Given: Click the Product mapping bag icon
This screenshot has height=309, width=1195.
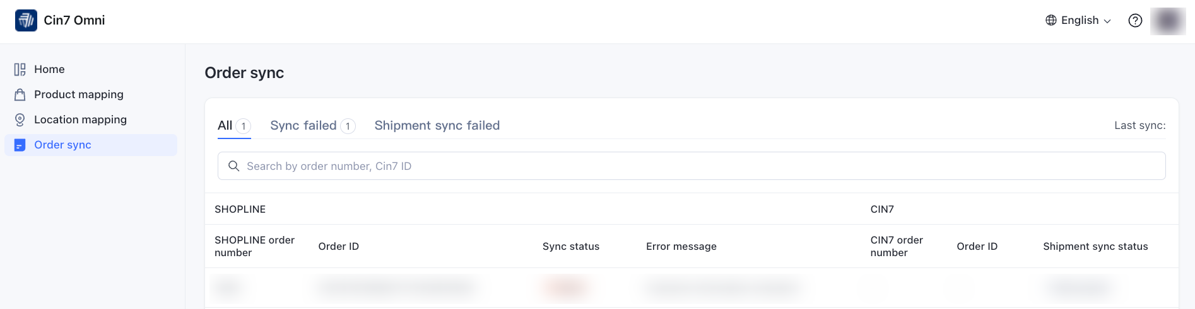Looking at the screenshot, I should [20, 94].
